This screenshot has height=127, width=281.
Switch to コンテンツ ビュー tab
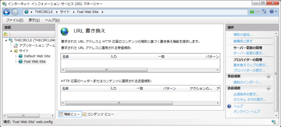pos(98,114)
